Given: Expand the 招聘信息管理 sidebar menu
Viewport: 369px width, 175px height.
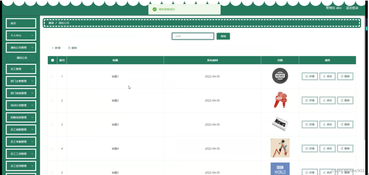Looking at the screenshot, I should [21, 117].
